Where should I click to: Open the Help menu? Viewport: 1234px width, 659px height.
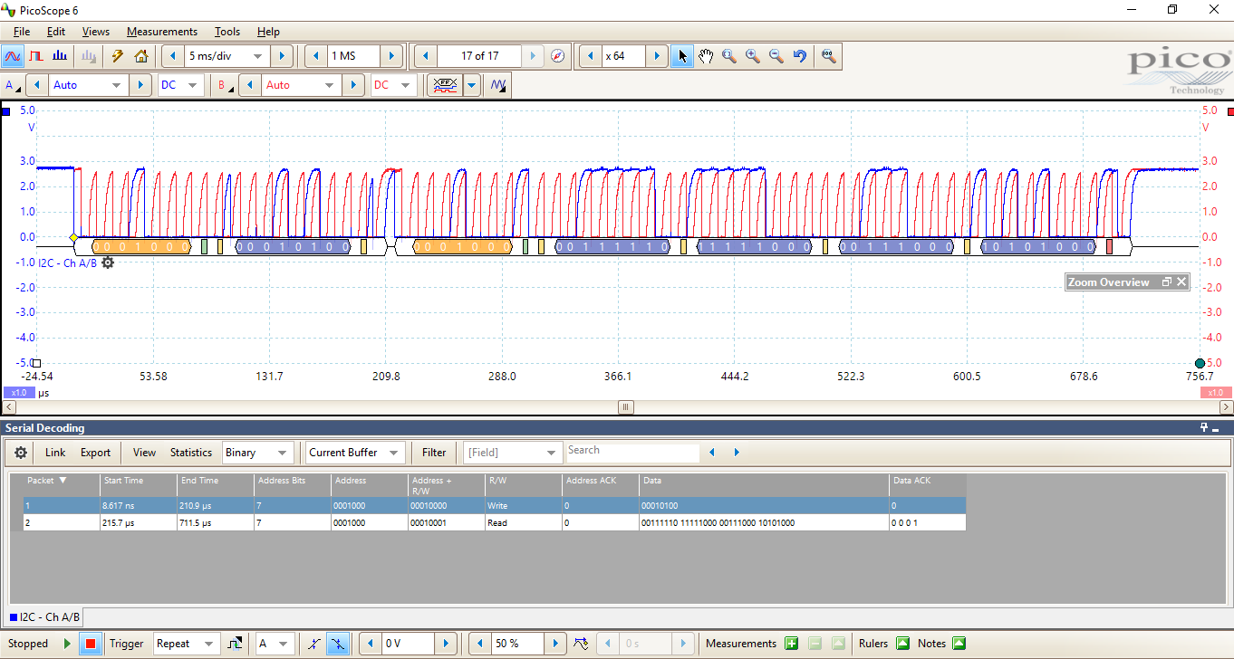[268, 31]
